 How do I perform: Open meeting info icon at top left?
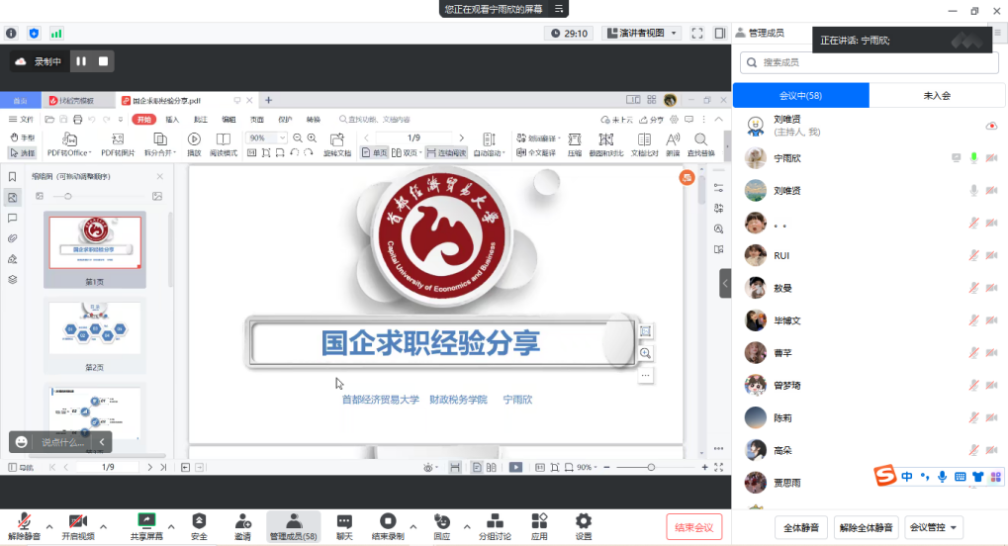coord(11,34)
